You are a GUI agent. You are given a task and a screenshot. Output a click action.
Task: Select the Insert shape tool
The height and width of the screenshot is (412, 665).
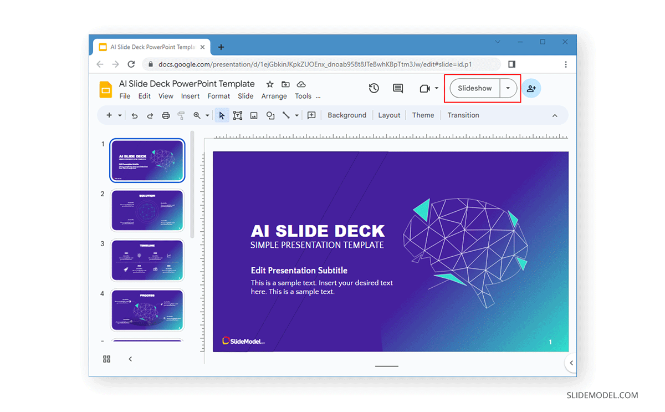270,115
